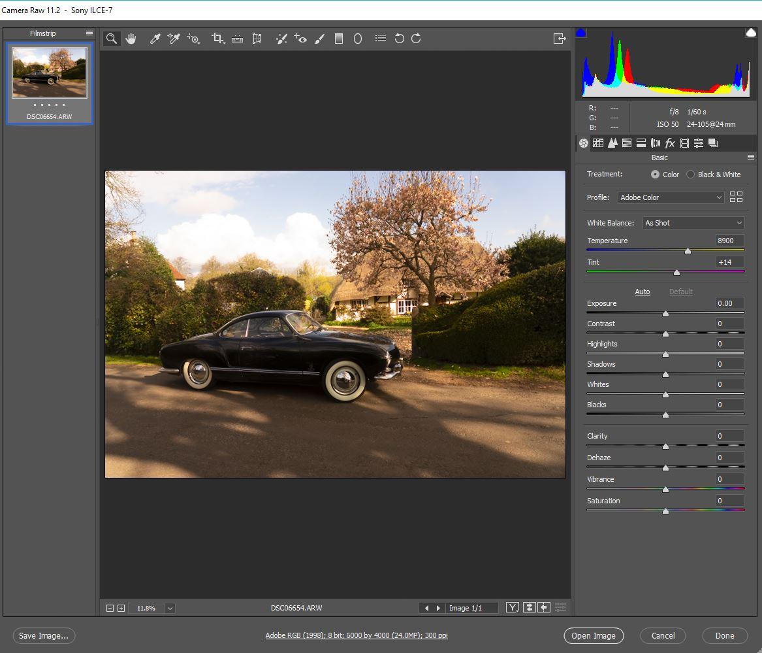
Task: Open the Profile dropdown showing Adobe Color
Action: tap(671, 197)
